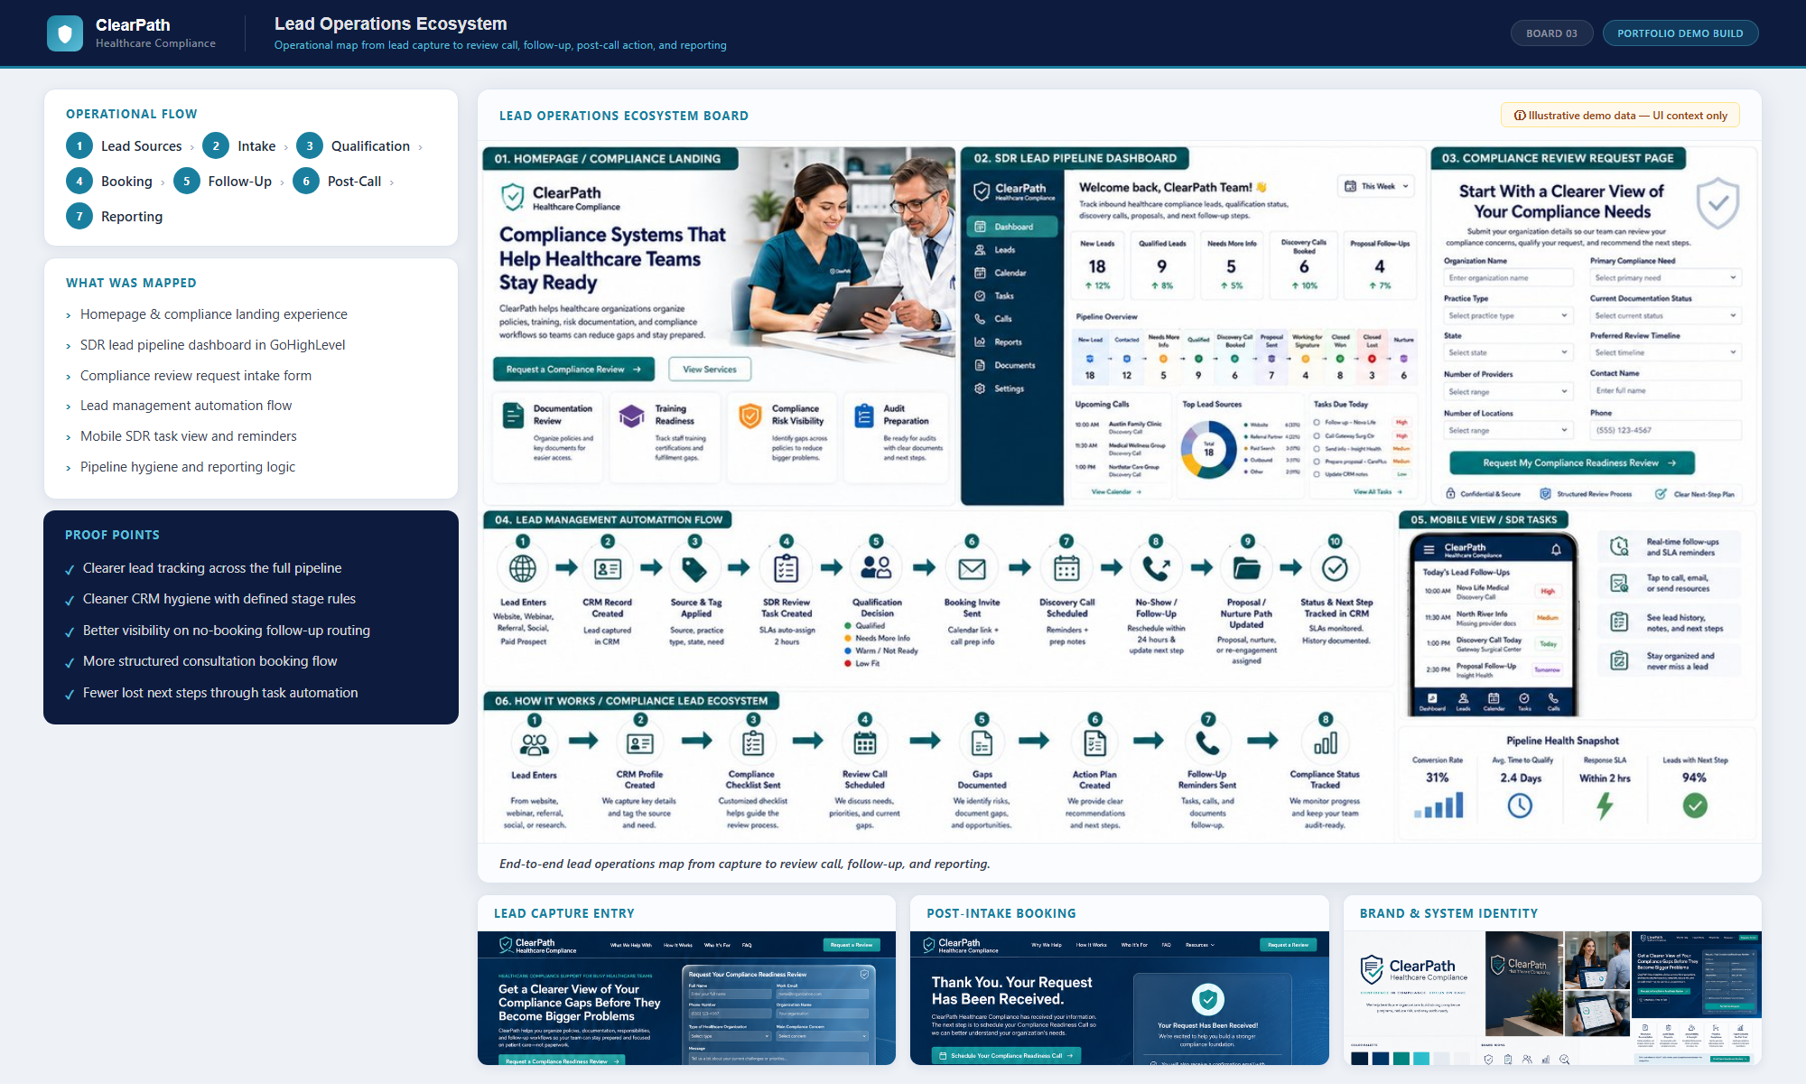Click the PORTFOLIO DEMO BUILD pill
Image resolution: width=1806 pixels, height=1084 pixels.
(x=1680, y=33)
